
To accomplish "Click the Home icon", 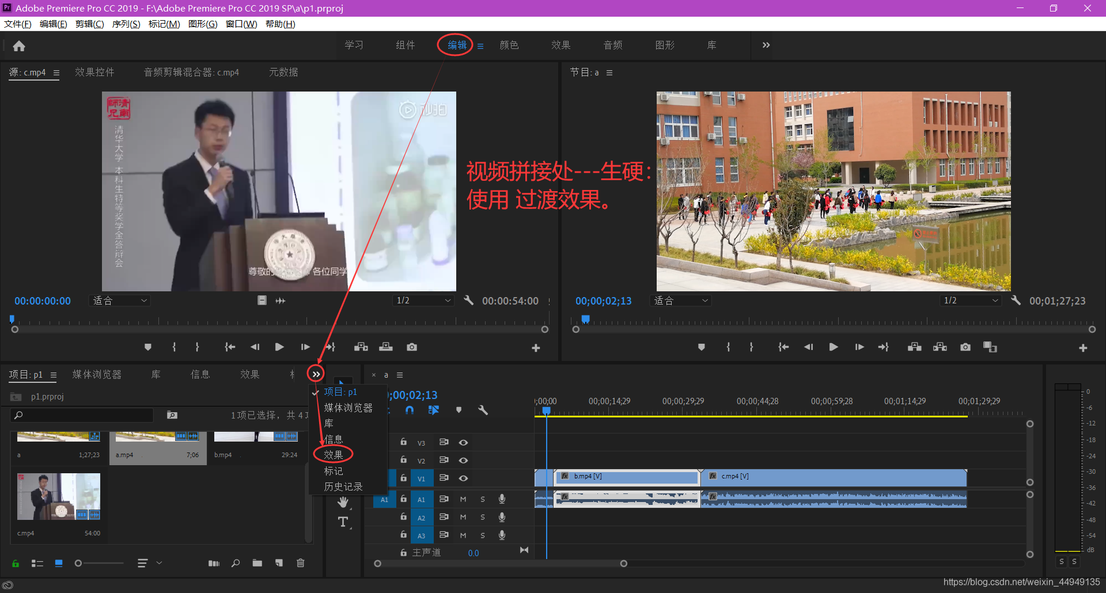I will pos(19,46).
